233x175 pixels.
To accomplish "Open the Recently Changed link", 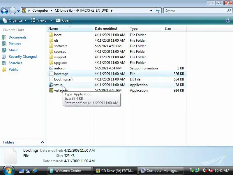I will coord(23,57).
